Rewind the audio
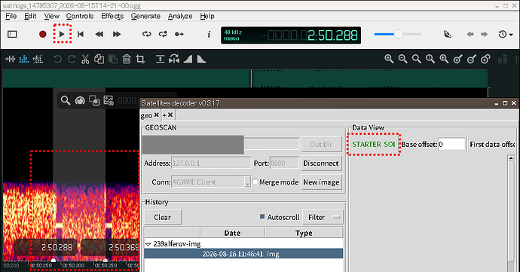Screen dimensions: 520x272 coord(99,34)
